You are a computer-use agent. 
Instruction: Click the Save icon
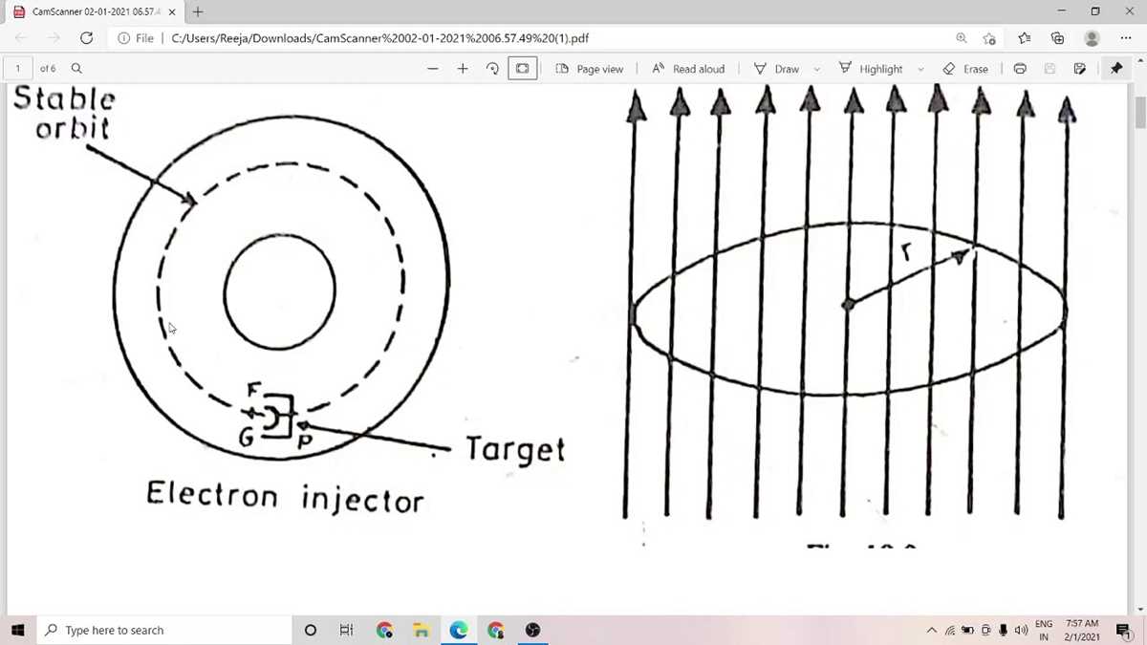coord(1050,69)
